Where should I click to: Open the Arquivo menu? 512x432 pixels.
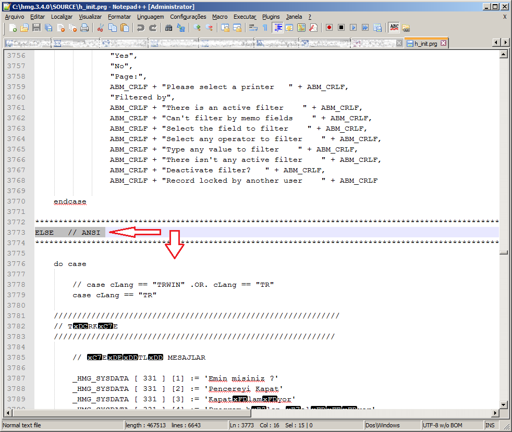14,17
